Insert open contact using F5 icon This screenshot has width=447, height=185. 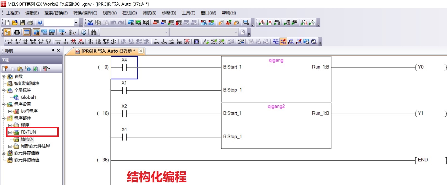(x=10, y=41)
